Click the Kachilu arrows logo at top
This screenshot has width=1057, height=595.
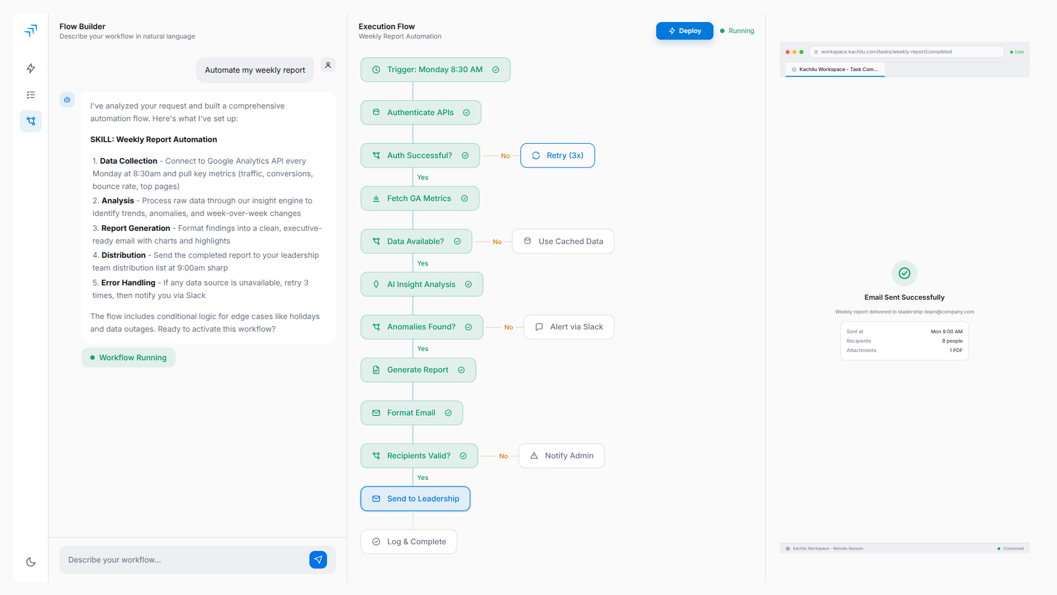pos(31,31)
